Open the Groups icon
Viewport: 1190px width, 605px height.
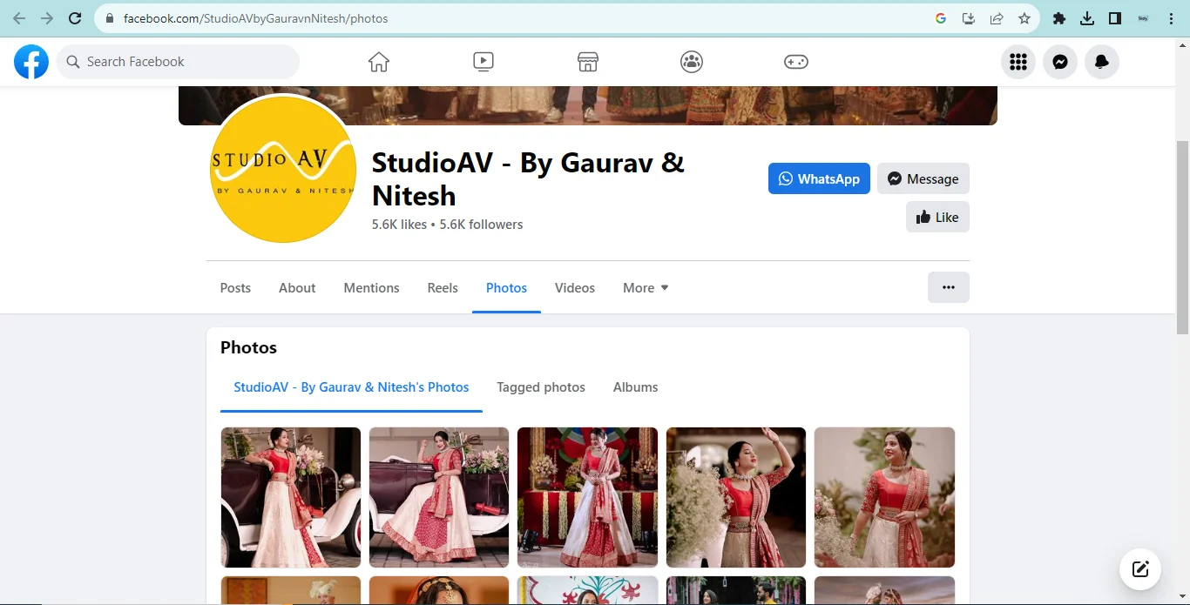[x=692, y=62]
